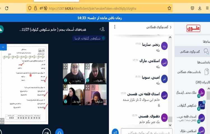
Task: Toggle the blue audio button in the bottom bar
Action: (x=59, y=131)
